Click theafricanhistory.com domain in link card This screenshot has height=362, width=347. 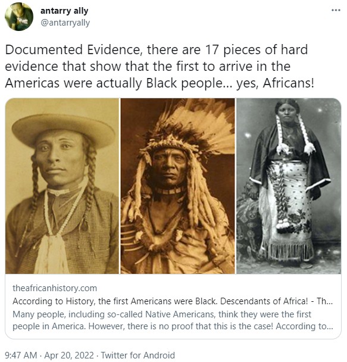click(x=55, y=288)
